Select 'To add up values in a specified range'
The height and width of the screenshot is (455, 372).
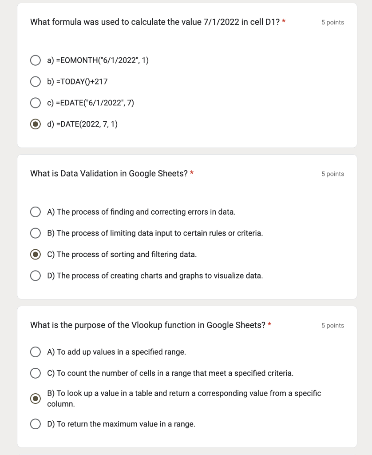[36, 352]
